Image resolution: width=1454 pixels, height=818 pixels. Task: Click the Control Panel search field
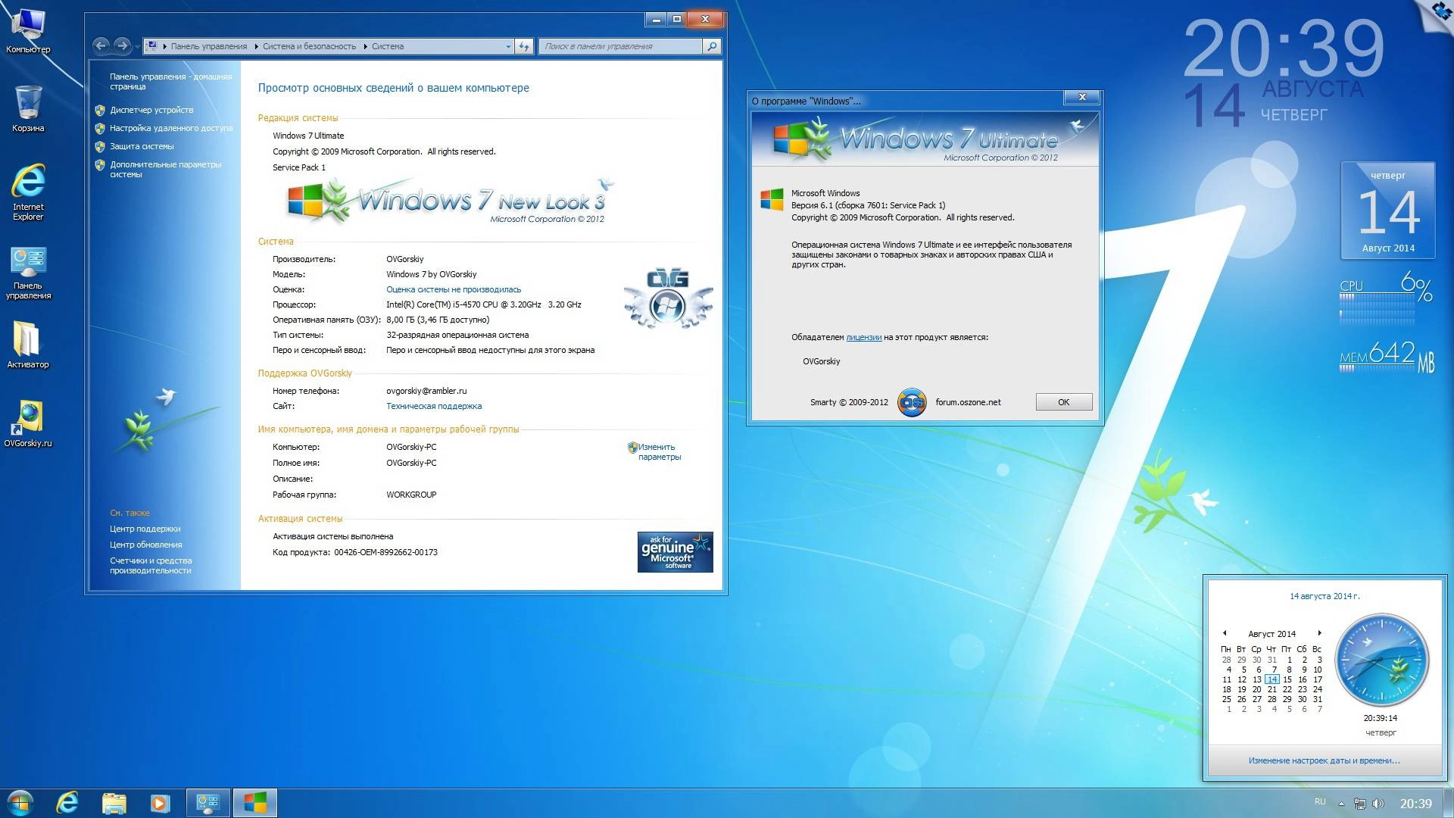[x=621, y=46]
